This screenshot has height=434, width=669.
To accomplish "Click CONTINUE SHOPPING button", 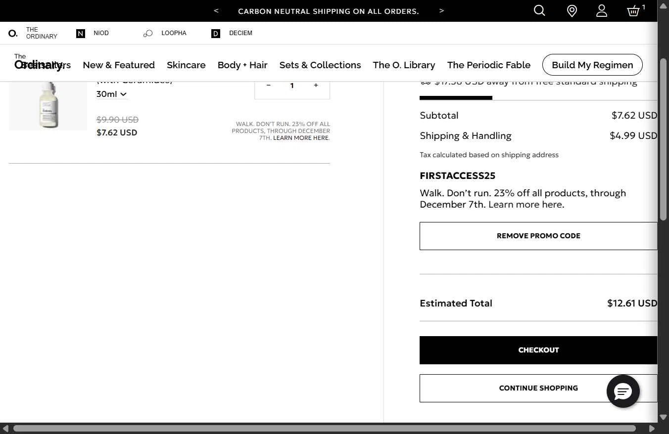I will [x=538, y=388].
